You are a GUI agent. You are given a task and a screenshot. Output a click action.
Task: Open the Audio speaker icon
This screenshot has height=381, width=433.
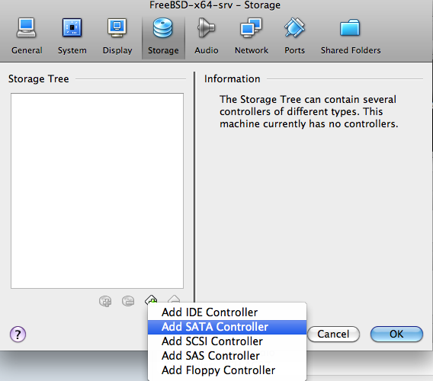tap(206, 27)
